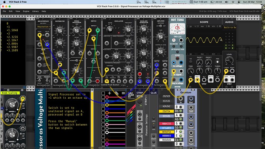Click the Oscillator Pulse output jack

[x=131, y=81]
